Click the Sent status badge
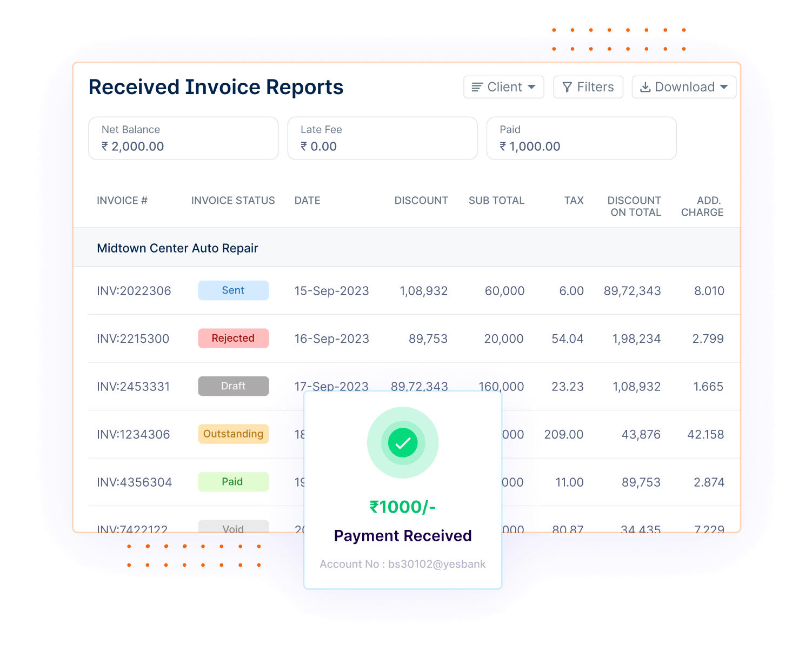The height and width of the screenshot is (650, 812). (234, 290)
